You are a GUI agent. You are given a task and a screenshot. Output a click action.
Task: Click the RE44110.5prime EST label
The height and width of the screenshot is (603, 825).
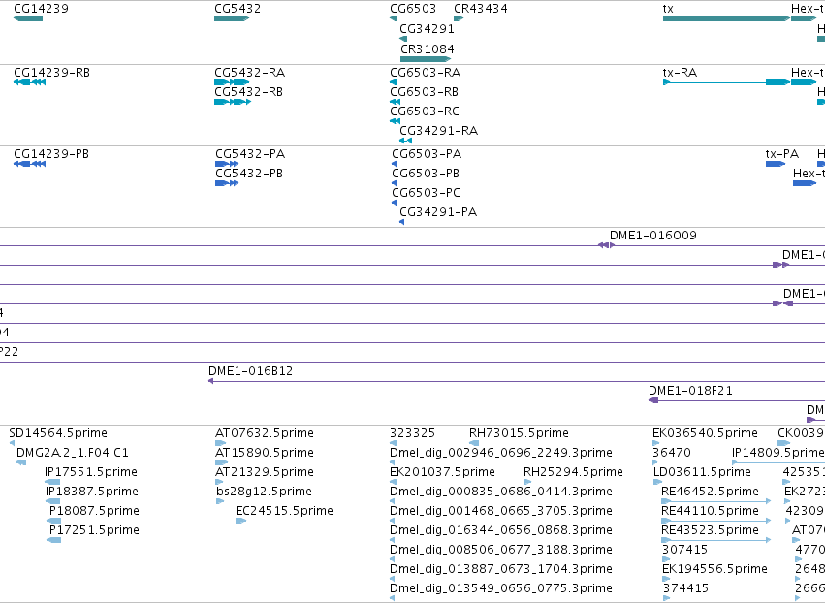click(x=710, y=511)
